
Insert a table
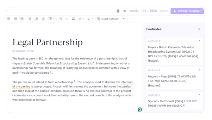tap(60, 19)
